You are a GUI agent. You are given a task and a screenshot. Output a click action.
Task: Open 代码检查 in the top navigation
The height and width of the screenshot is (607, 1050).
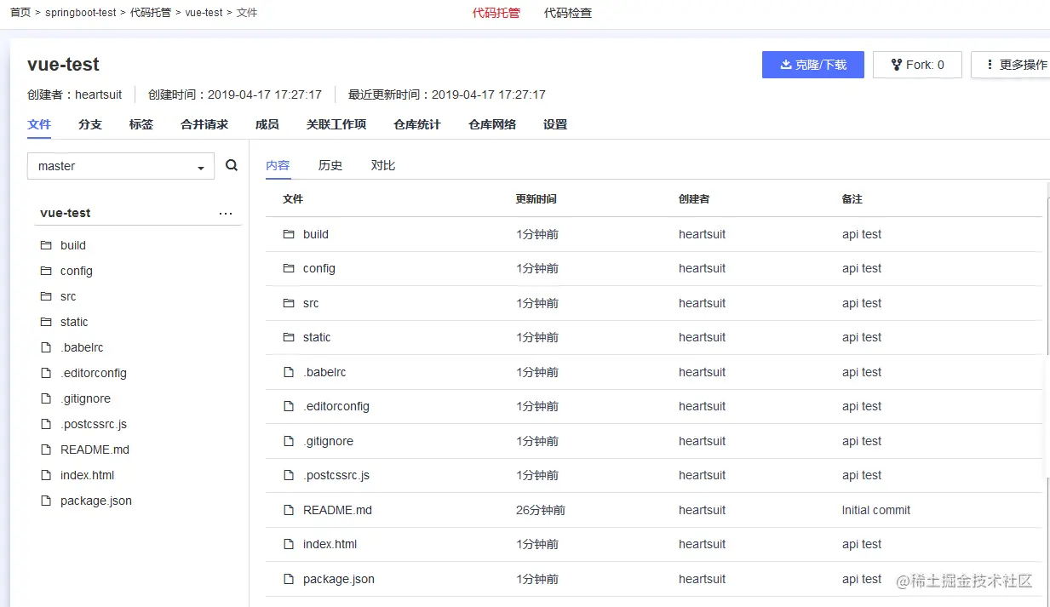tap(568, 13)
